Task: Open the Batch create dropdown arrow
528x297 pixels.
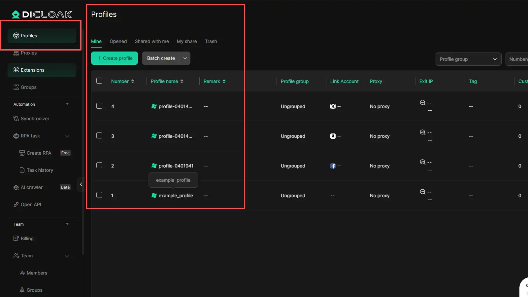Action: (185, 58)
